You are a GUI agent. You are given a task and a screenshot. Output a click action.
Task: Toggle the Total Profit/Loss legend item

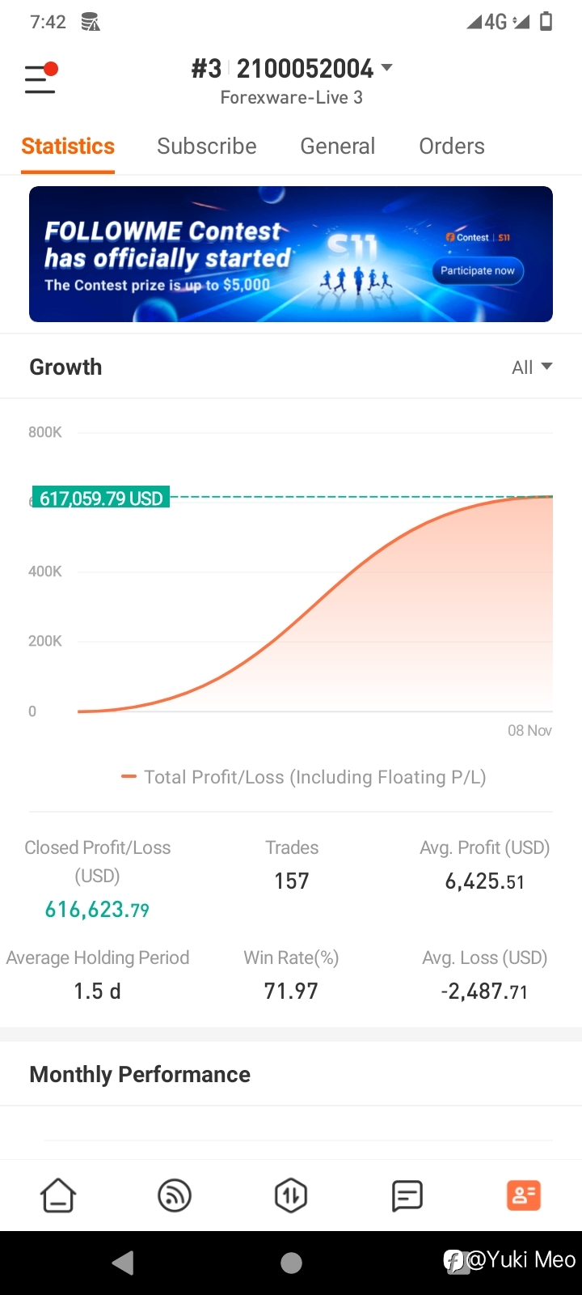click(304, 777)
